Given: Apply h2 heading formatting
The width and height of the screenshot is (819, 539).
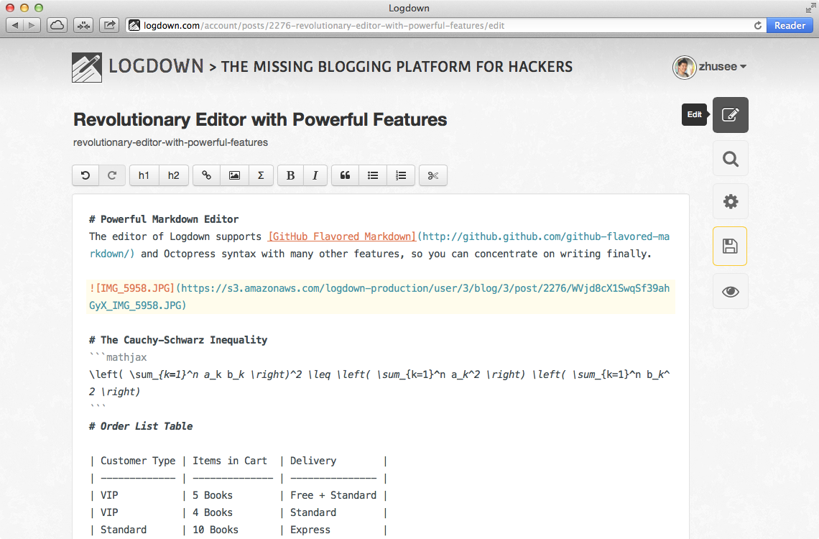Looking at the screenshot, I should pyautogui.click(x=173, y=175).
